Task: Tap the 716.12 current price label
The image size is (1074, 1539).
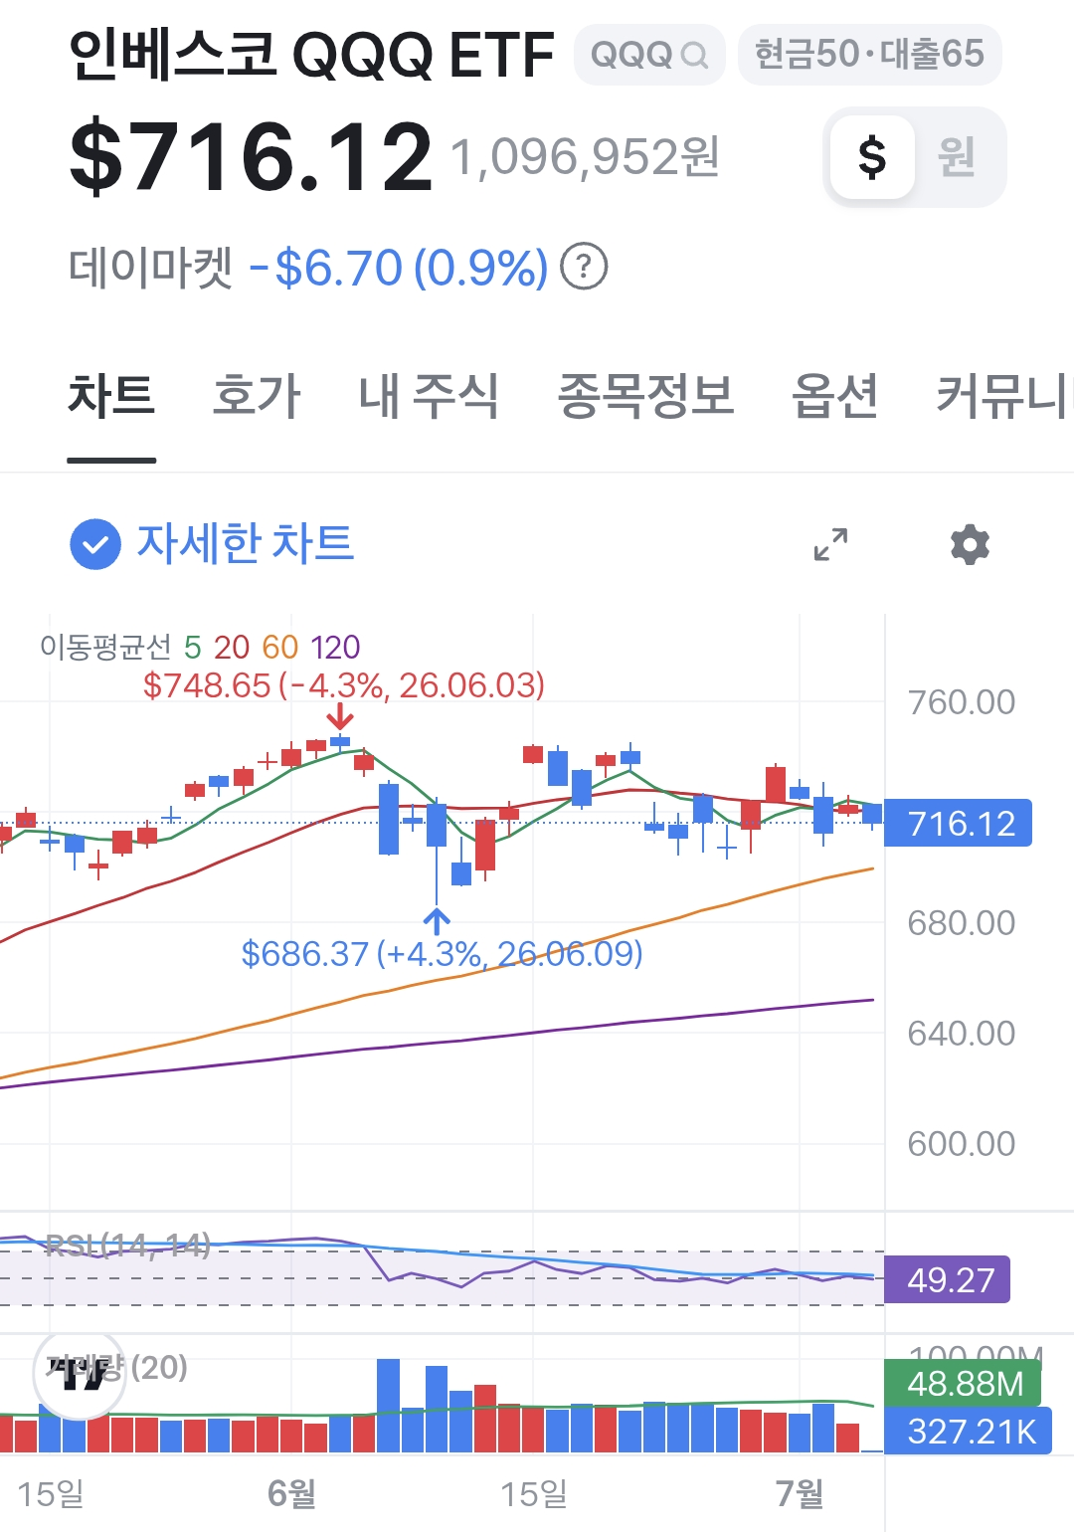Action: pos(958,824)
